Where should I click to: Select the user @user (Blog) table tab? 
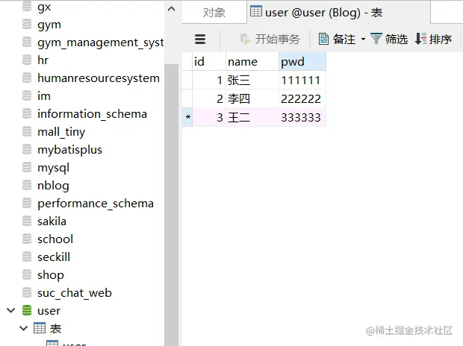339,13
